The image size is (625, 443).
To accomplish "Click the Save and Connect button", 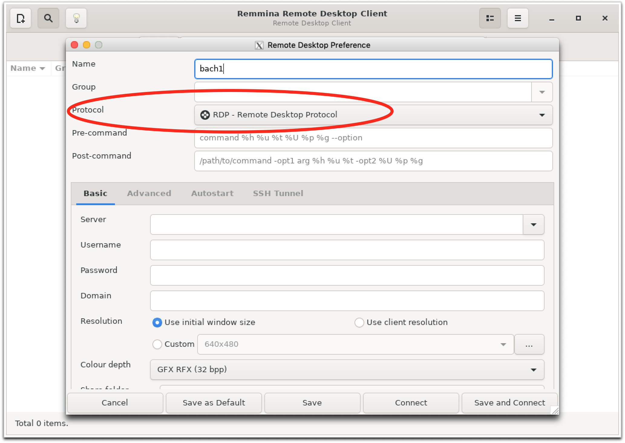I will coord(509,403).
